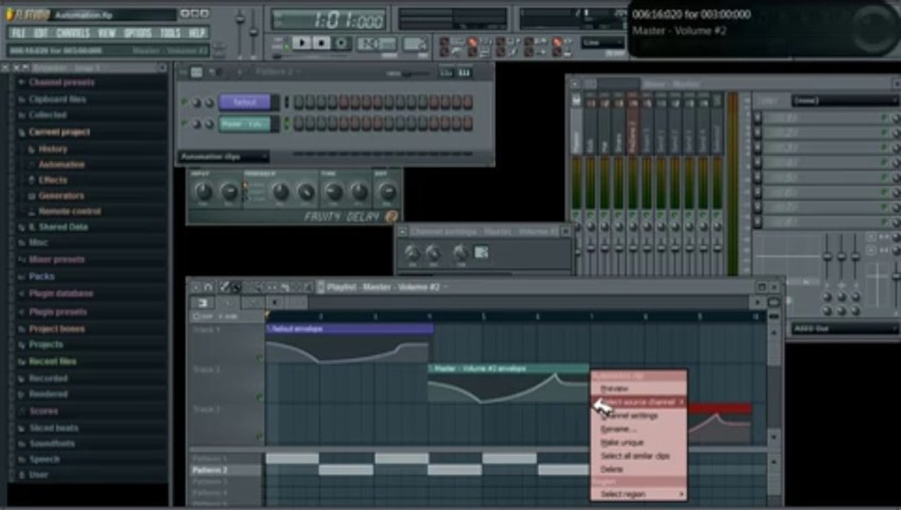Viewport: 901px width, 510px height.
Task: Expand Misc folder in browser
Action: click(x=38, y=242)
